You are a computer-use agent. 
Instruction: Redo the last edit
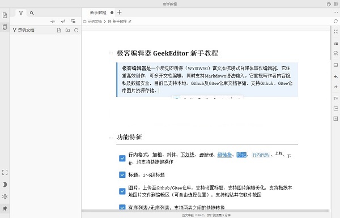335,87
